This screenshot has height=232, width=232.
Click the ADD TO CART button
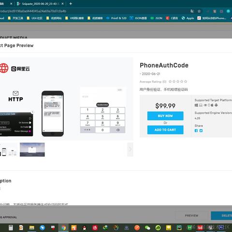click(165, 130)
